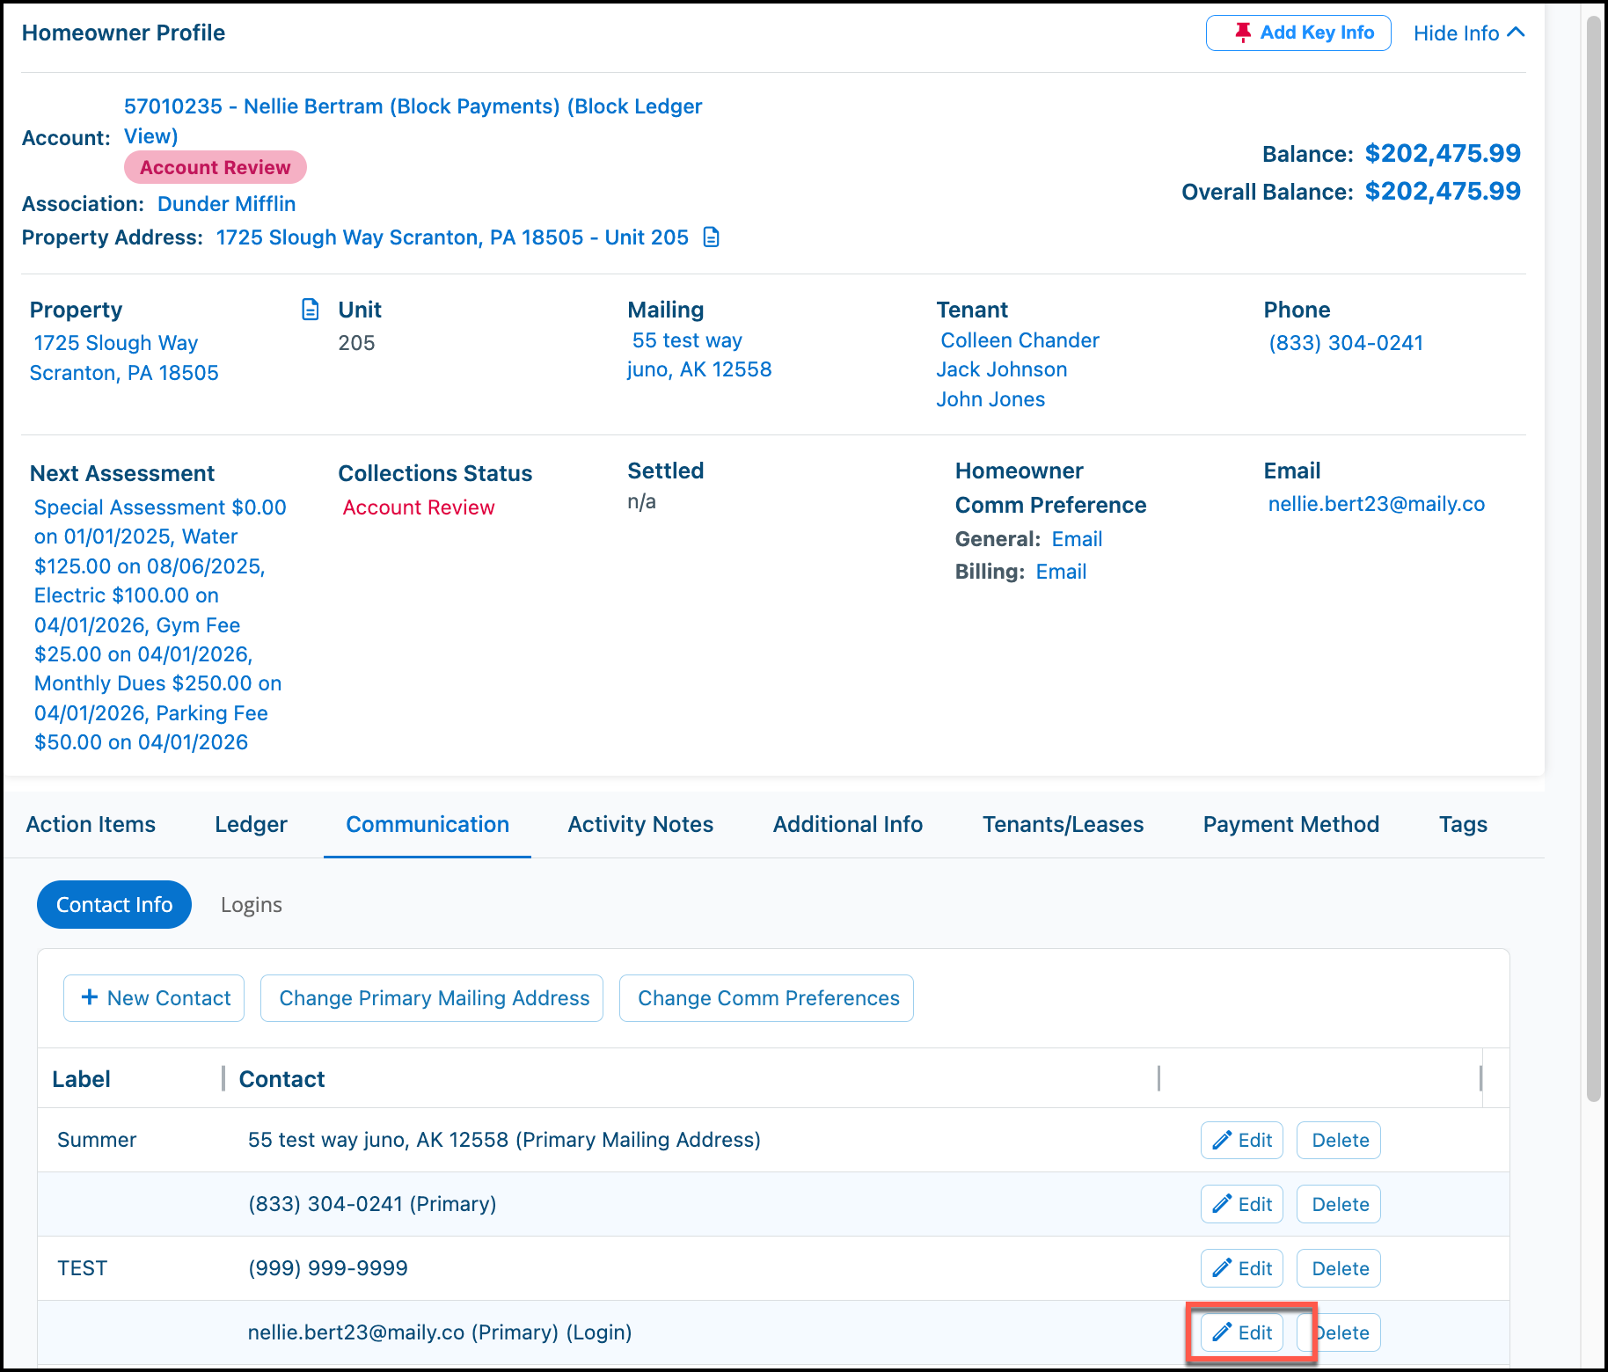Switch to Activity Notes tab
The height and width of the screenshot is (1372, 1608).
[x=640, y=824]
